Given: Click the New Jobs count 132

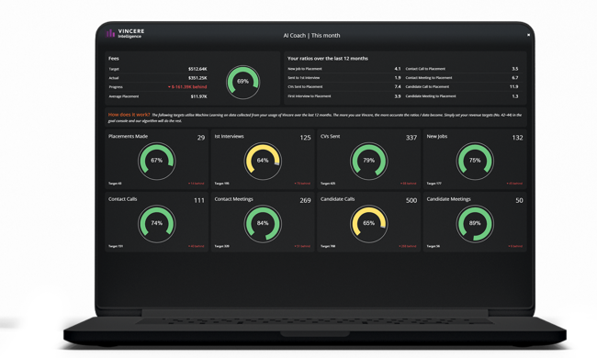Looking at the screenshot, I should [517, 138].
